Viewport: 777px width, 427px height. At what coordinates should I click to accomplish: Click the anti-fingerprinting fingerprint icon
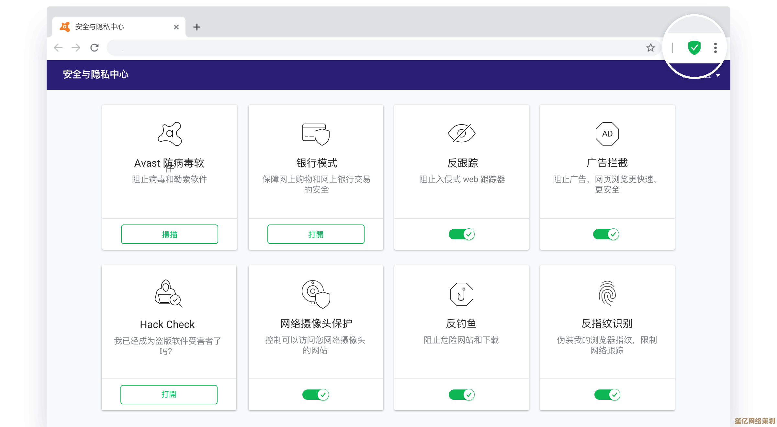[607, 293]
